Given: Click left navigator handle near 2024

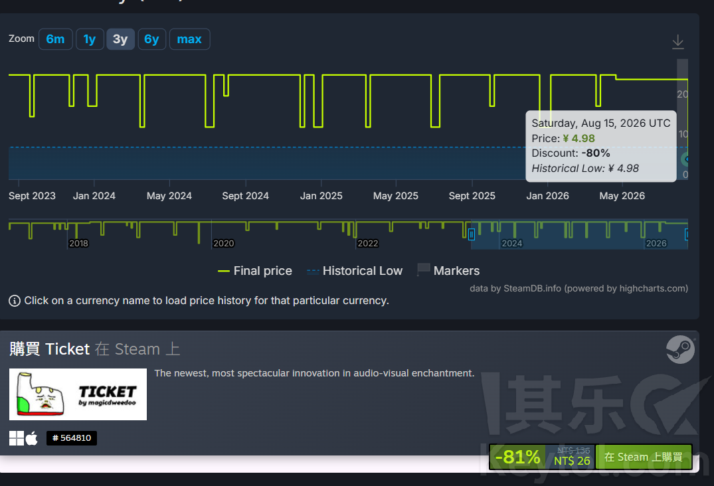Looking at the screenshot, I should point(472,234).
